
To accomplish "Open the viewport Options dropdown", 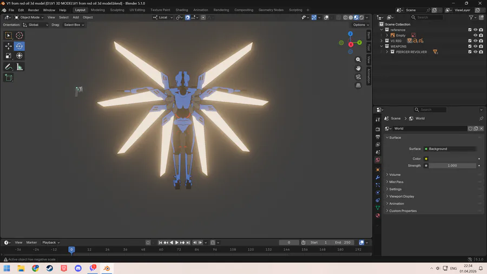I will tap(361, 25).
